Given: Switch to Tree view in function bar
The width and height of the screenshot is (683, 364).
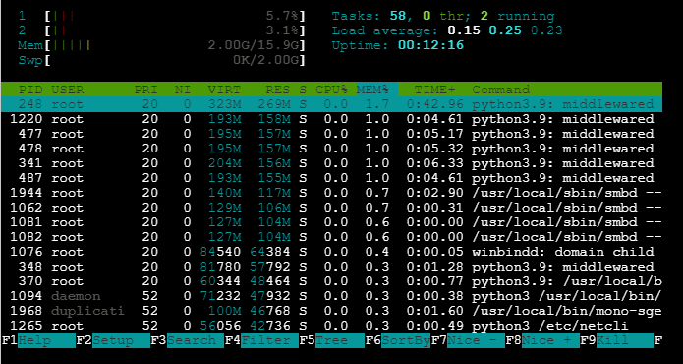Looking at the screenshot, I should click(339, 340).
